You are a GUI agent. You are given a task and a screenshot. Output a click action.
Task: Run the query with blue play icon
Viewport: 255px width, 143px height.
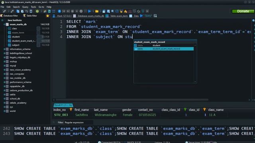(89, 11)
